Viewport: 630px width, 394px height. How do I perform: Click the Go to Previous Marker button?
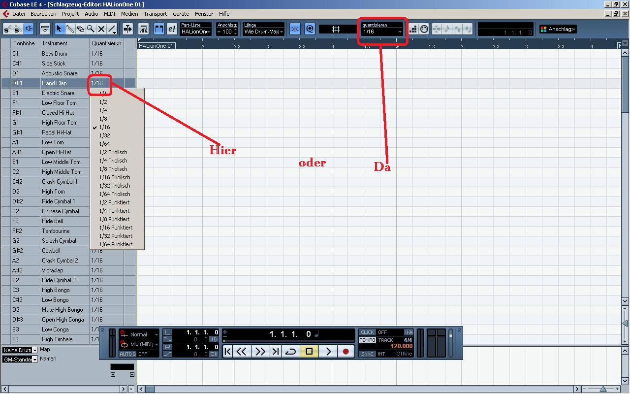tap(228, 351)
